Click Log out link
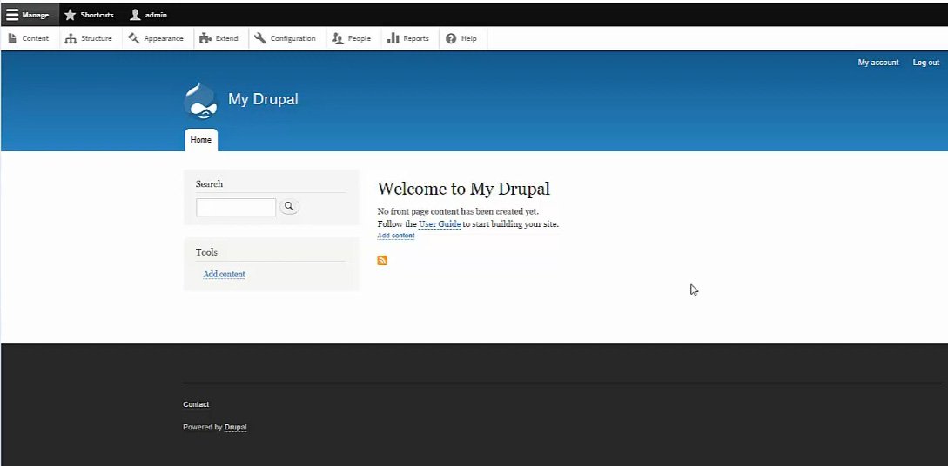 pos(925,63)
